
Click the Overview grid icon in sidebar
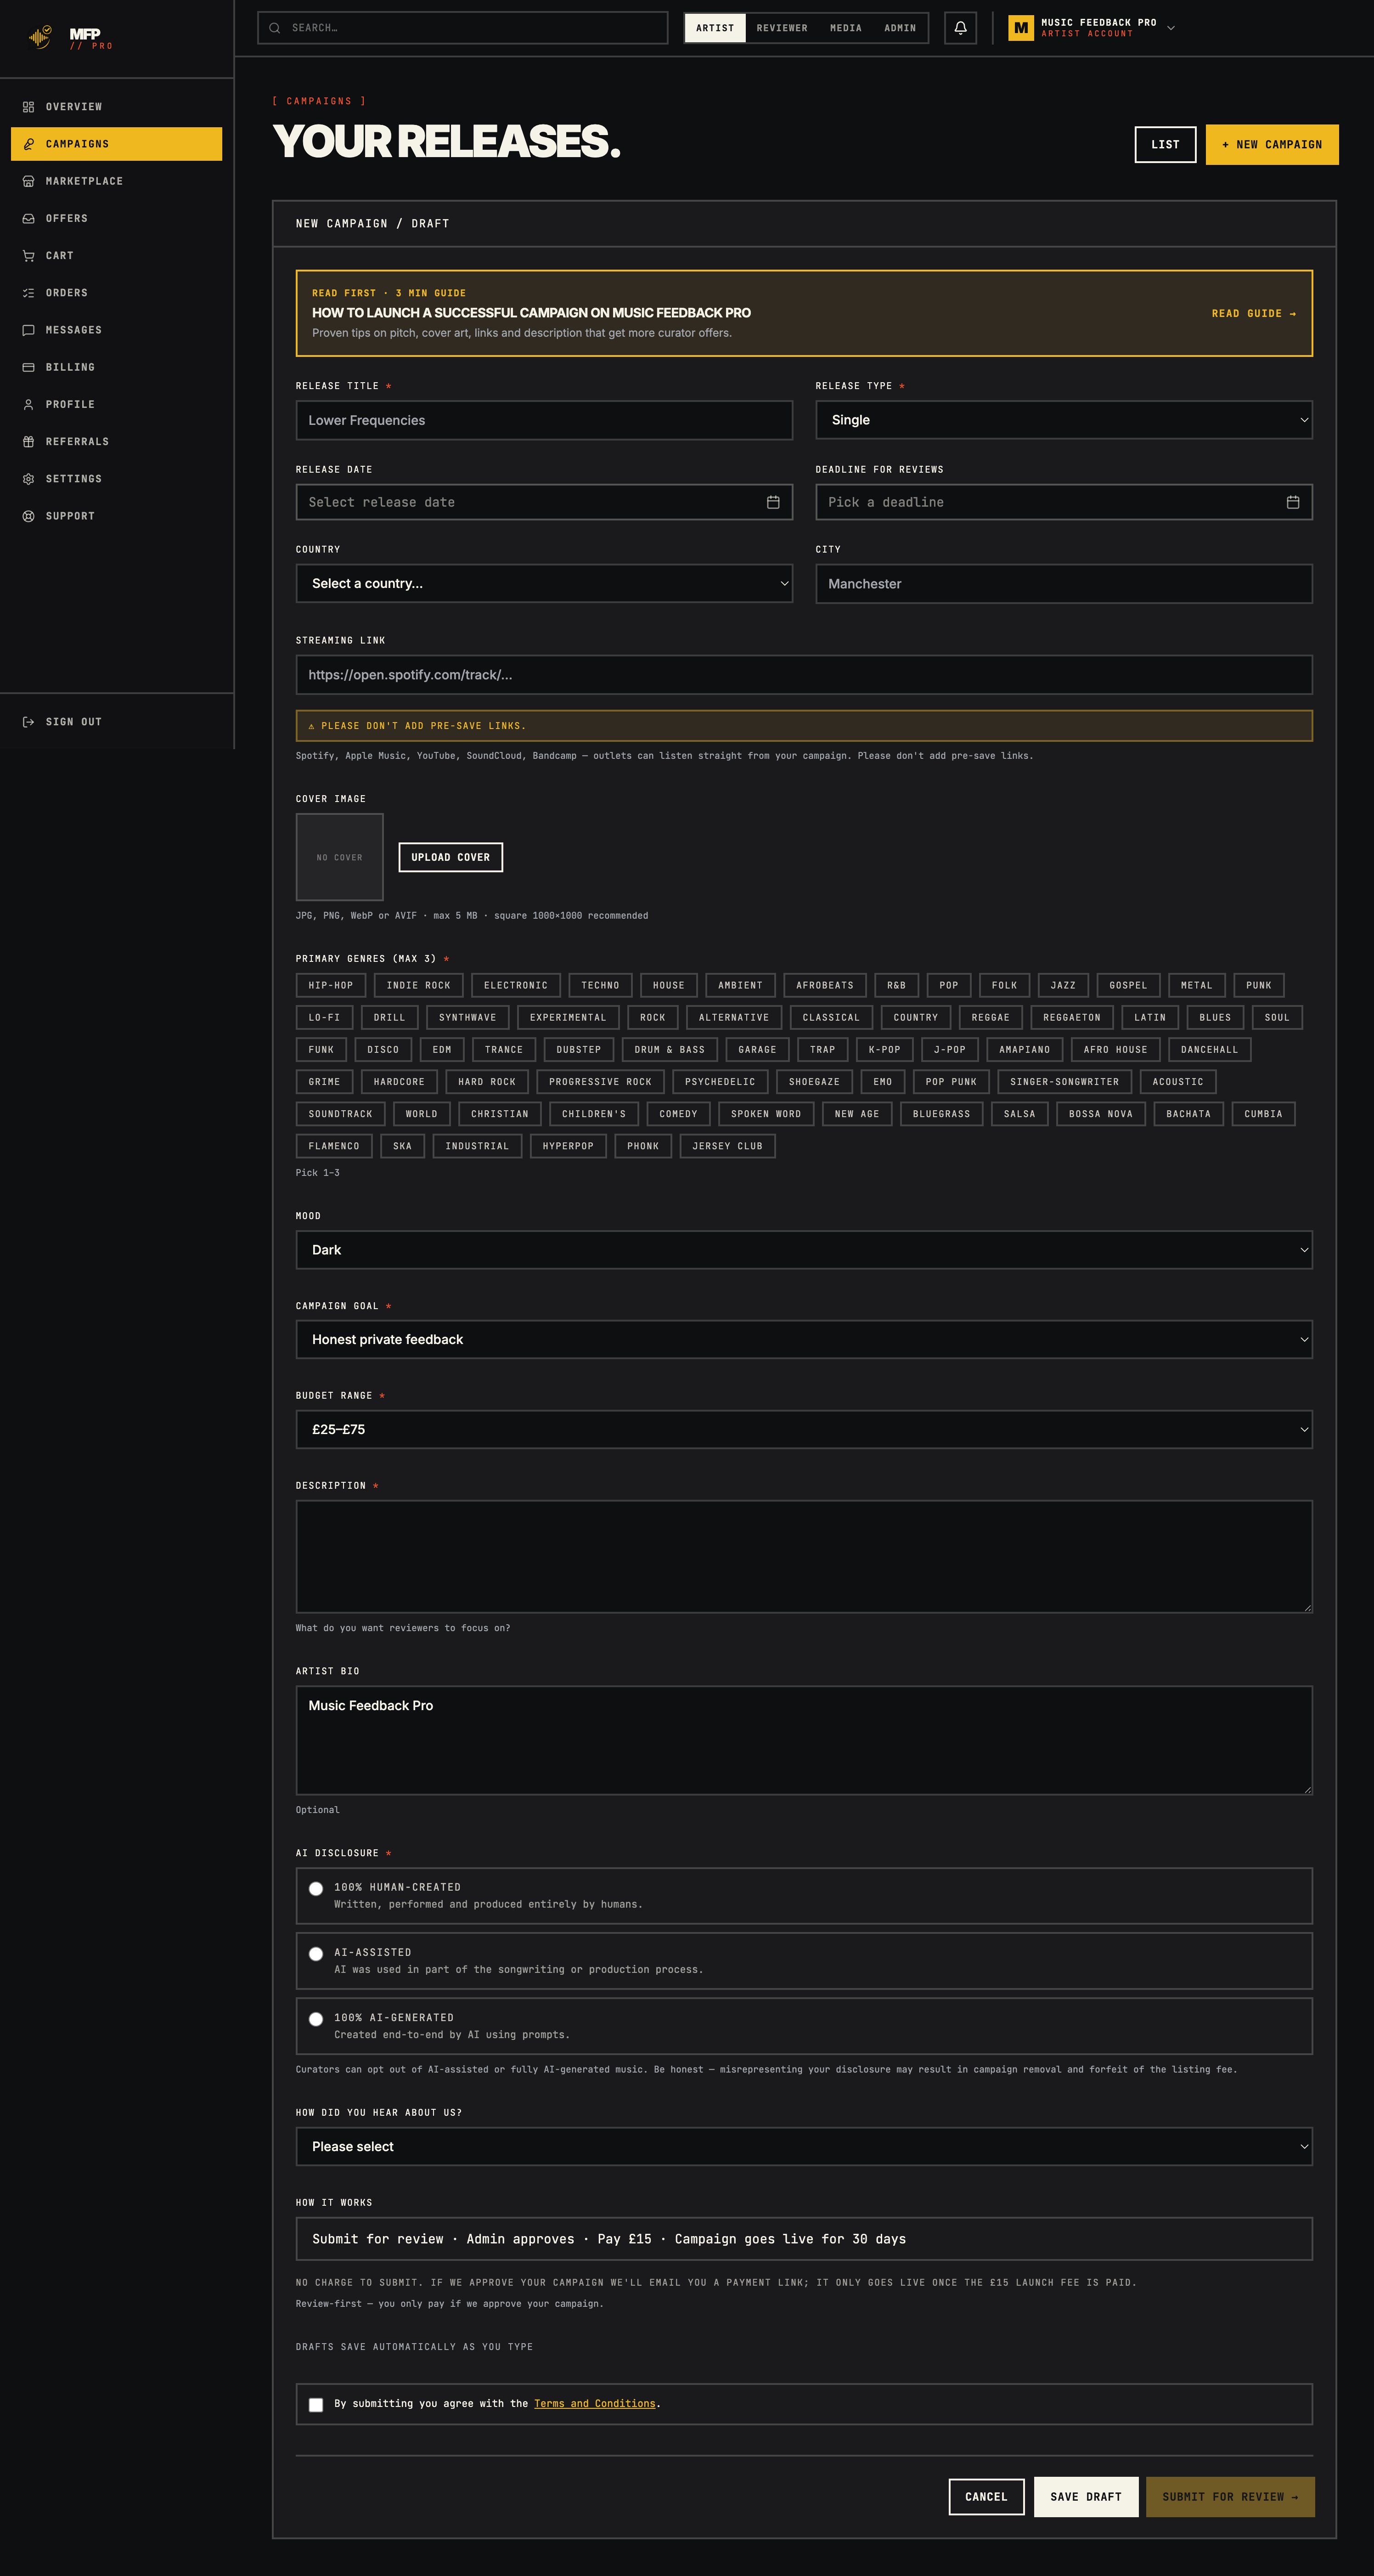(28, 107)
